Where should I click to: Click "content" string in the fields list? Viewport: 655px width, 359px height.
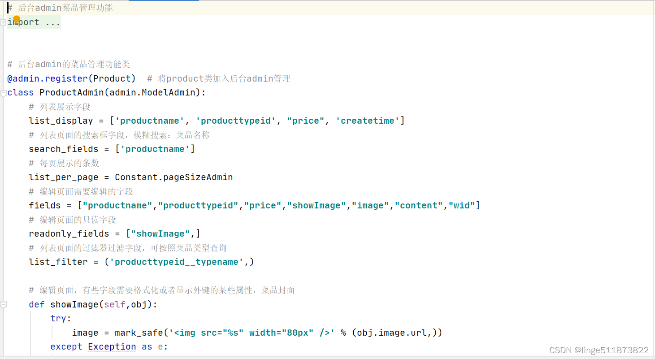click(419, 205)
